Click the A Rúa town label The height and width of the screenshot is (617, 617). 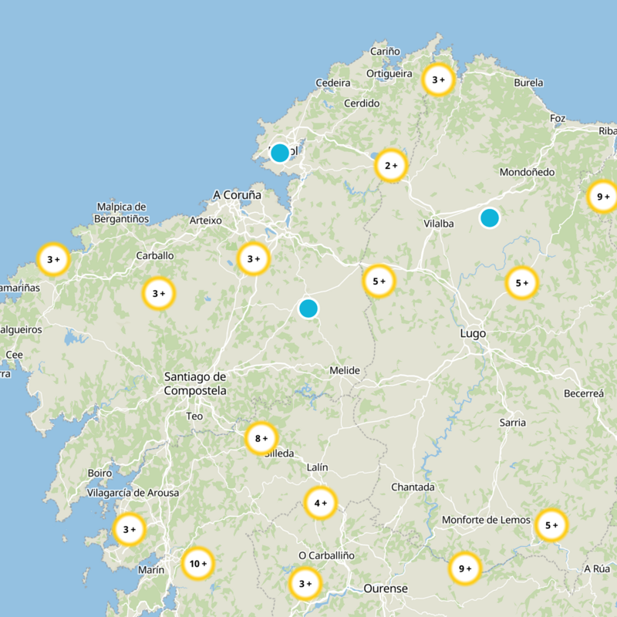tap(597, 568)
